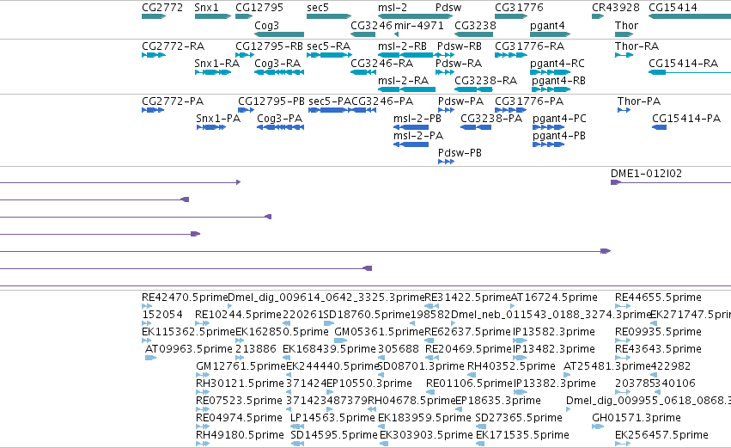Click the Thor-PA protein label
731x448 pixels.
(639, 101)
